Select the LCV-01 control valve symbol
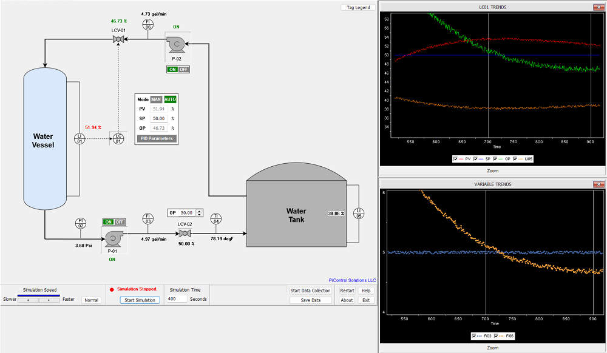Image resolution: width=607 pixels, height=353 pixels. click(118, 39)
